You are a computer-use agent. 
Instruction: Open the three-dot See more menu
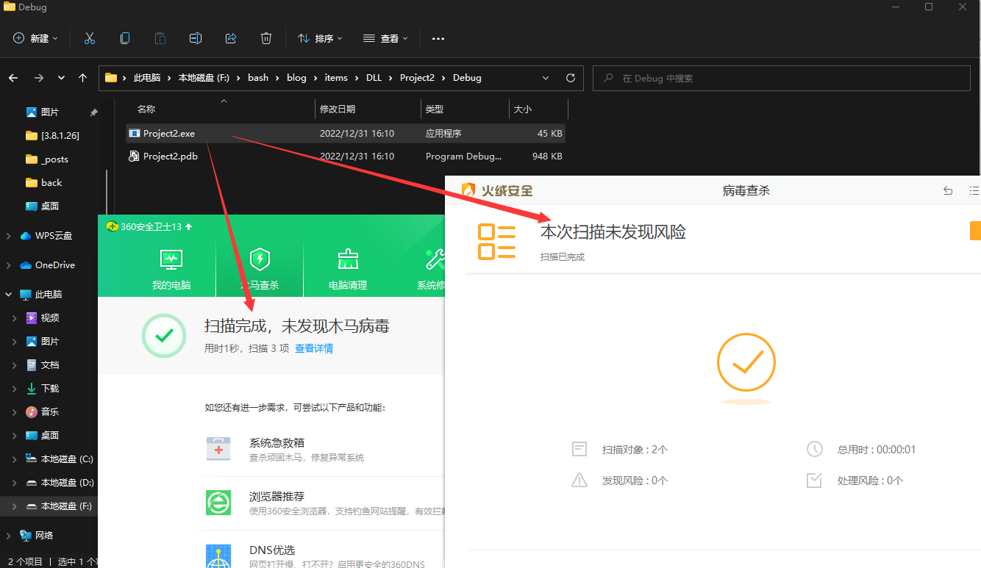pyautogui.click(x=438, y=38)
